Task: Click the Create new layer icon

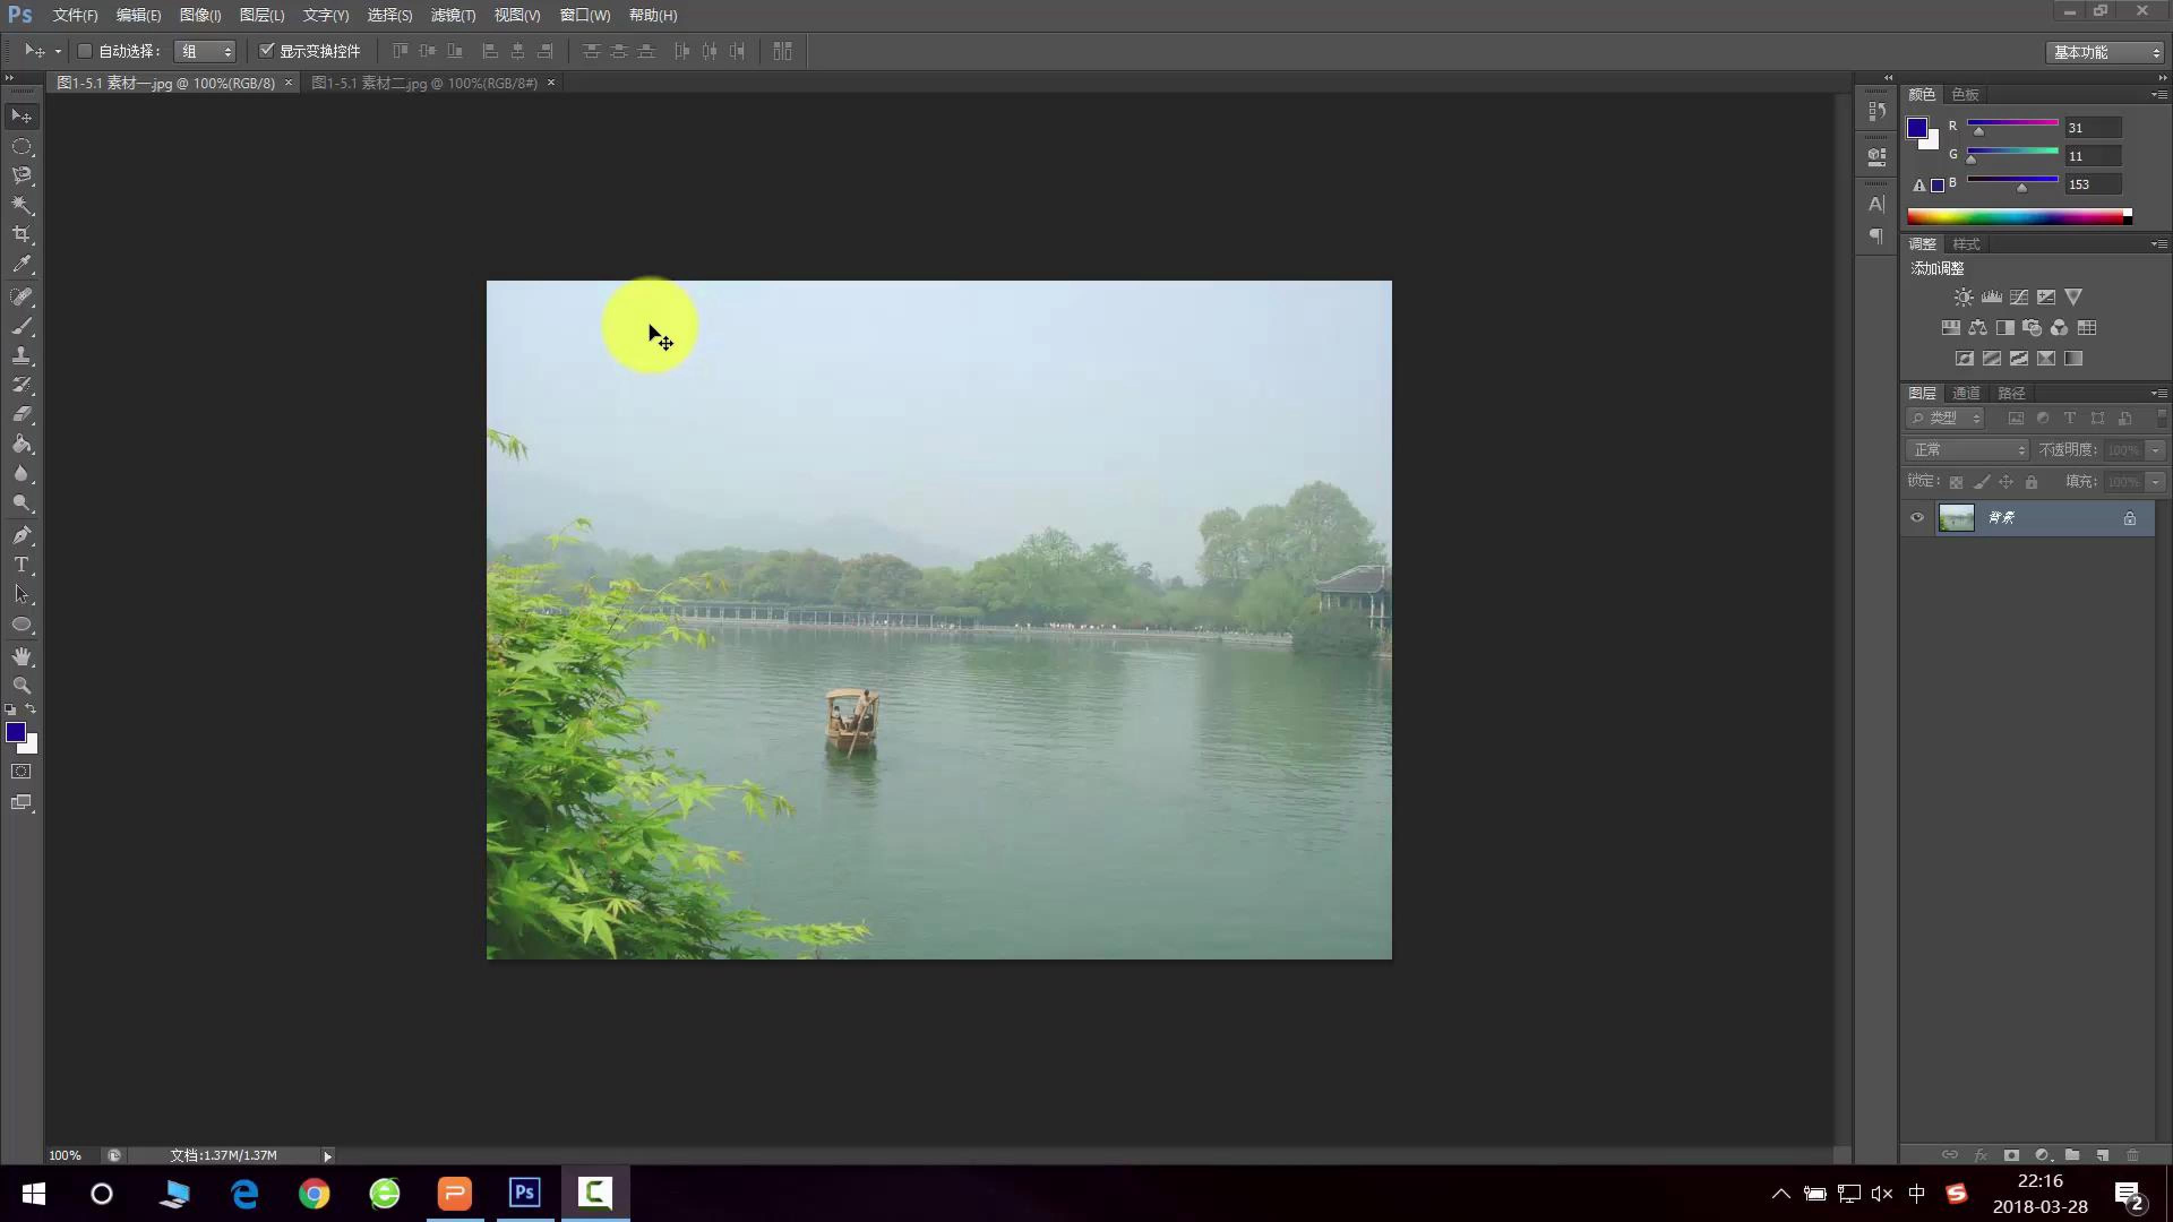Action: click(2102, 1155)
